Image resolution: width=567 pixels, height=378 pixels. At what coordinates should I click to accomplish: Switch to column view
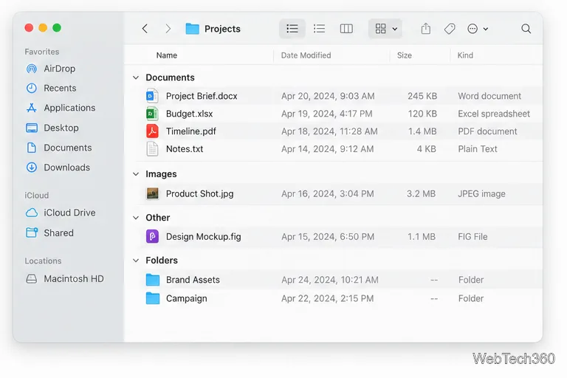(346, 29)
